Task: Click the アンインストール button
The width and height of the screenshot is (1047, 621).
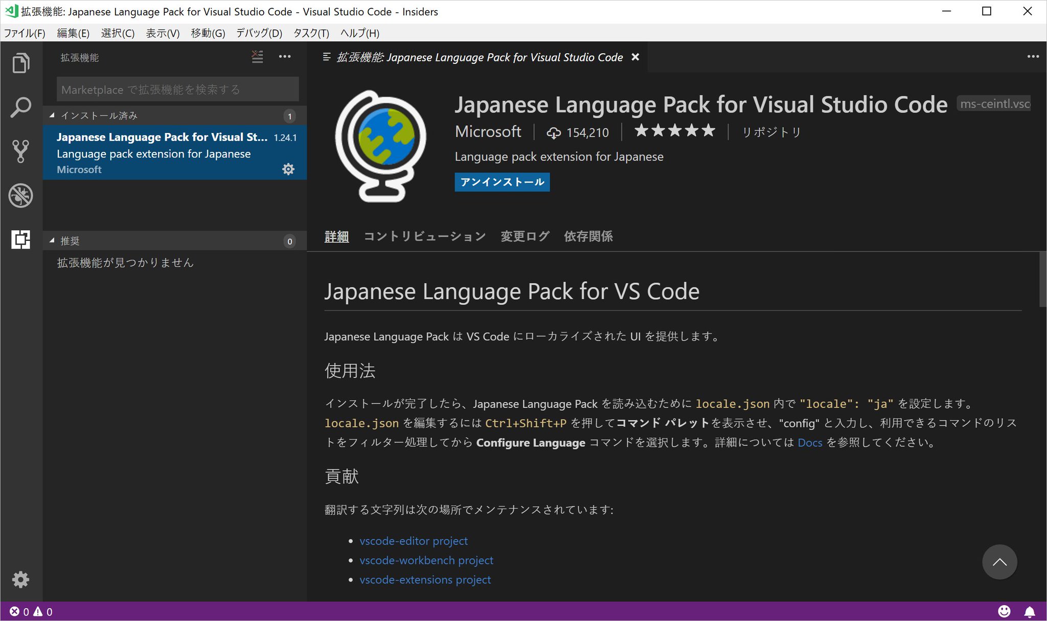Action: tap(502, 182)
